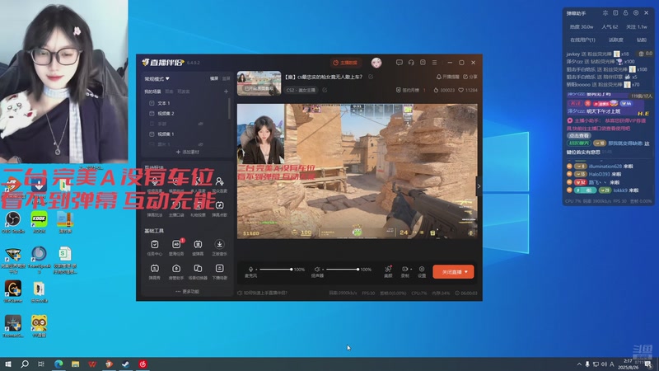Screen dimensions: 659x371
Task: Open the 钻粉 tab in 弹幕助手
Action: click(642, 40)
